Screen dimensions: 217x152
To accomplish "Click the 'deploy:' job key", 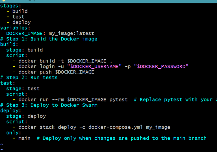I will click(11, 111).
